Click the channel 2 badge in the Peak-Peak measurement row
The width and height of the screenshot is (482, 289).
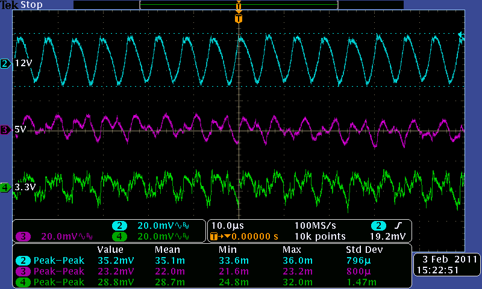coord(23,261)
